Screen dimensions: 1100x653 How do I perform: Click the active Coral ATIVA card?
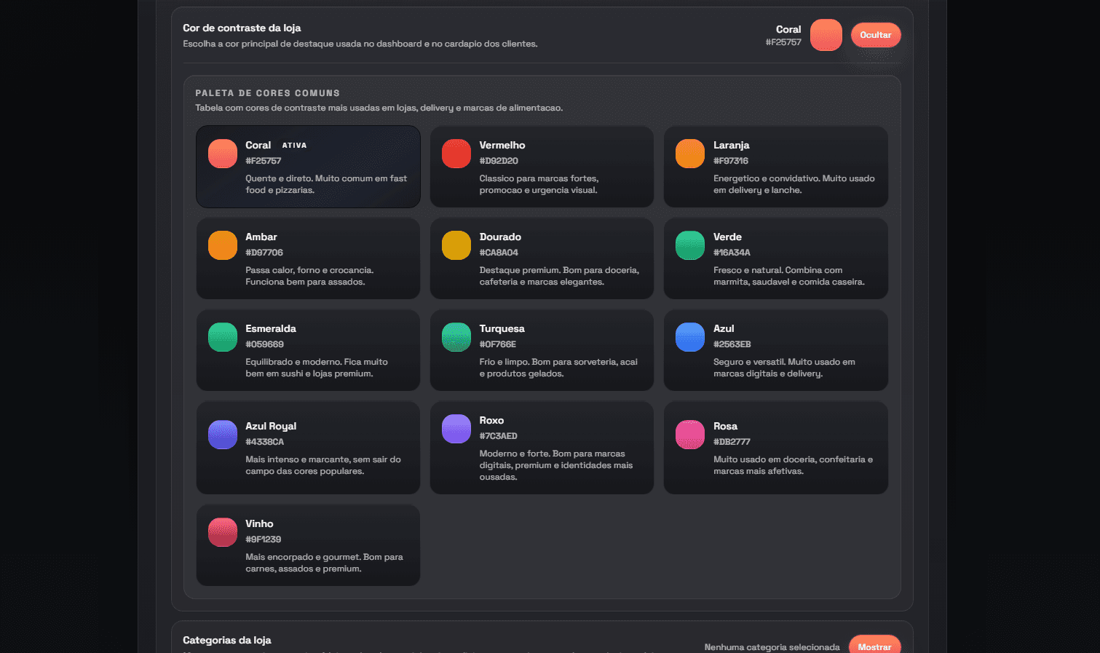click(x=307, y=167)
